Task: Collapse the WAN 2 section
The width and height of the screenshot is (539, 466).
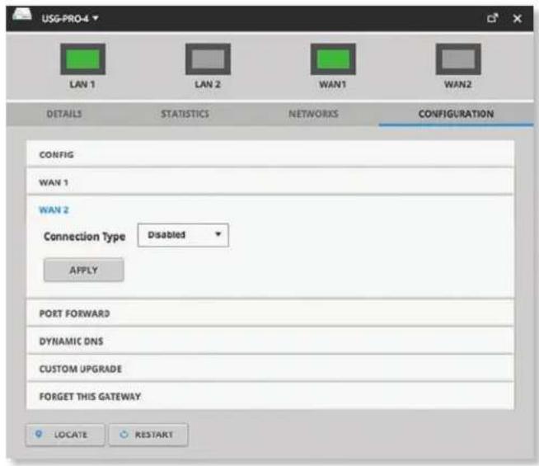Action: [54, 209]
